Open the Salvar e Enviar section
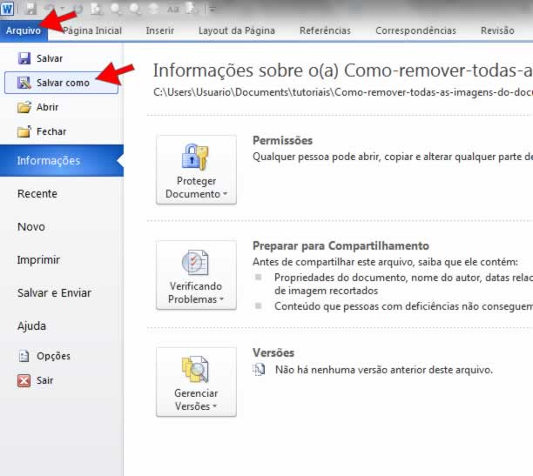This screenshot has height=476, width=533. coord(54,293)
